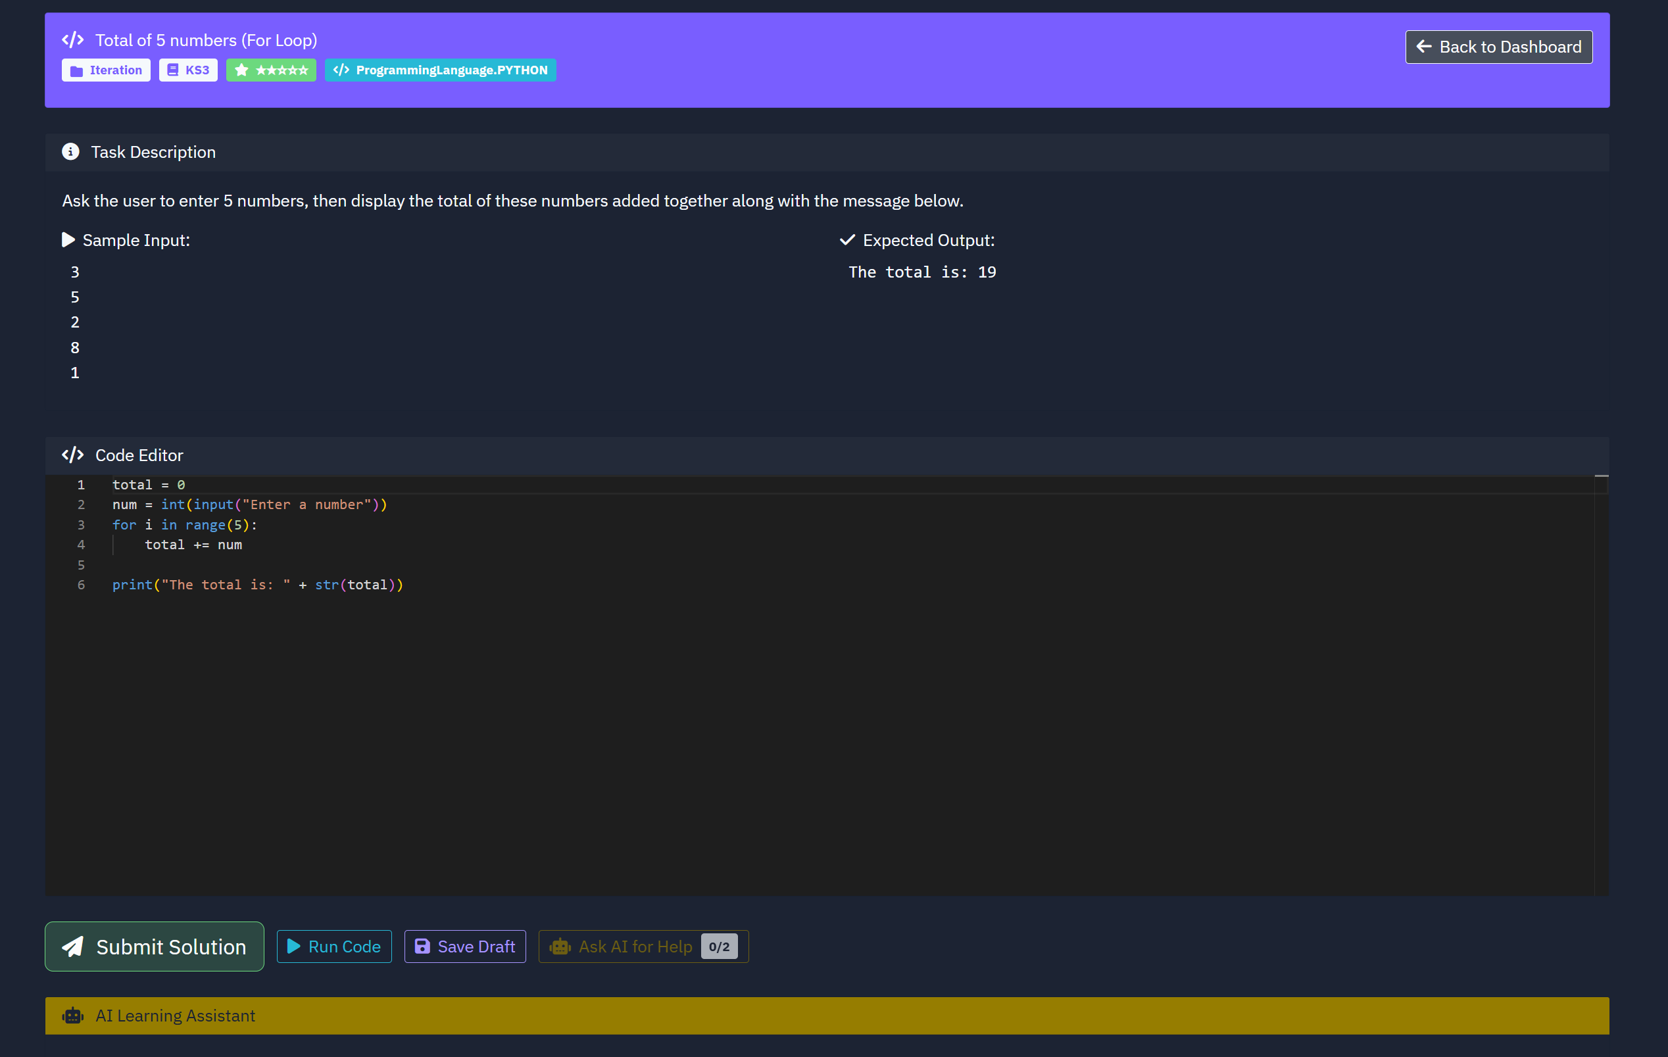Run the code
This screenshot has height=1057, width=1668.
tap(335, 946)
